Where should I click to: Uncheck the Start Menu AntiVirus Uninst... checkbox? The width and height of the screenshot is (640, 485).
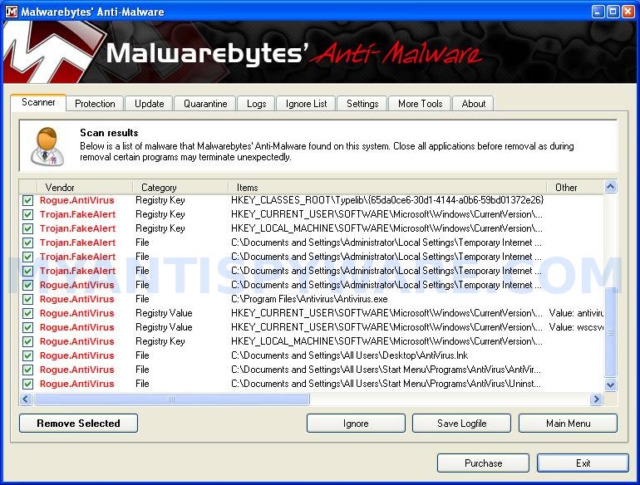27,384
